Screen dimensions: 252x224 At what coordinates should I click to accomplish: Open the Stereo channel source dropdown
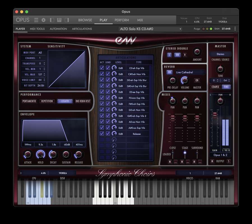tap(220, 54)
